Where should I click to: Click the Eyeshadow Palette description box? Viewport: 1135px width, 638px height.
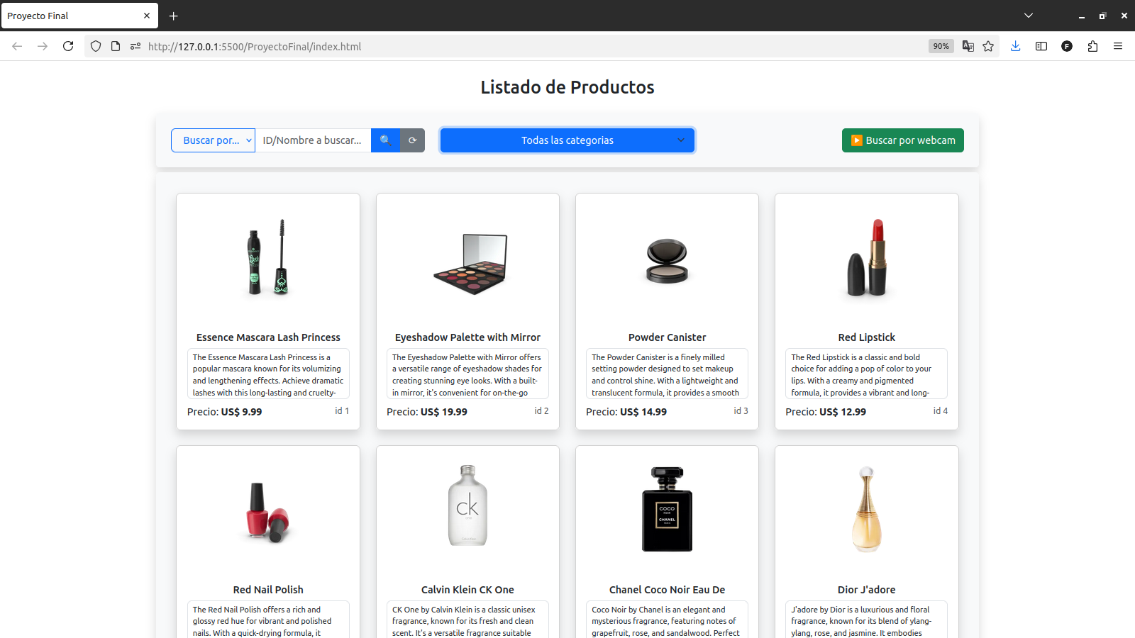pos(467,374)
